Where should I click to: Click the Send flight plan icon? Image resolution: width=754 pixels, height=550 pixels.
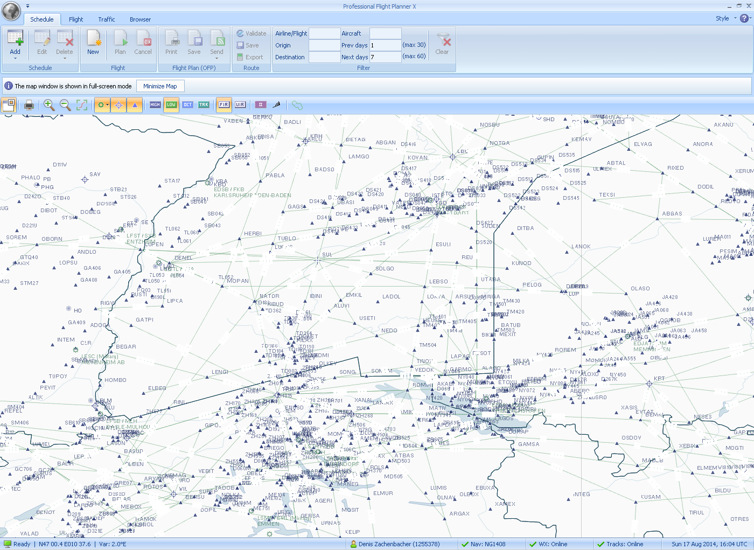click(x=217, y=39)
